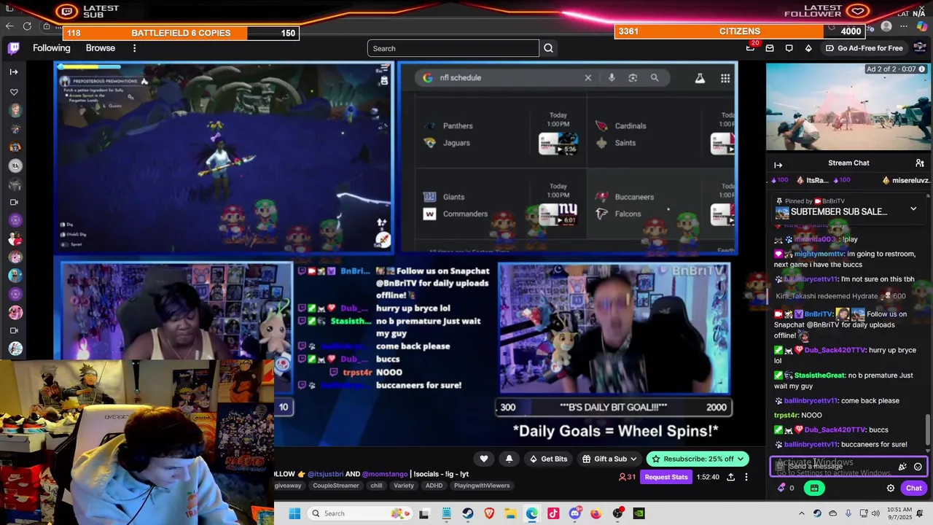
Task: Click the ad info icon on video ad
Action: tap(922, 69)
